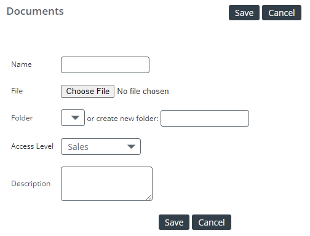Click the Save button below the Description box

click(174, 222)
